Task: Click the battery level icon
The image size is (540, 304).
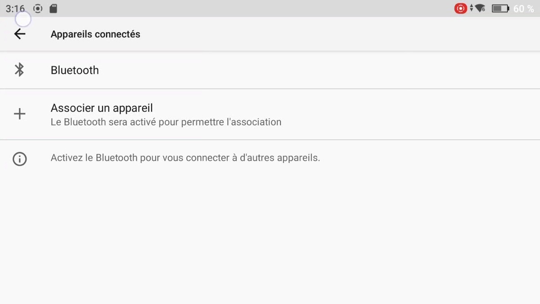Action: pos(500,9)
